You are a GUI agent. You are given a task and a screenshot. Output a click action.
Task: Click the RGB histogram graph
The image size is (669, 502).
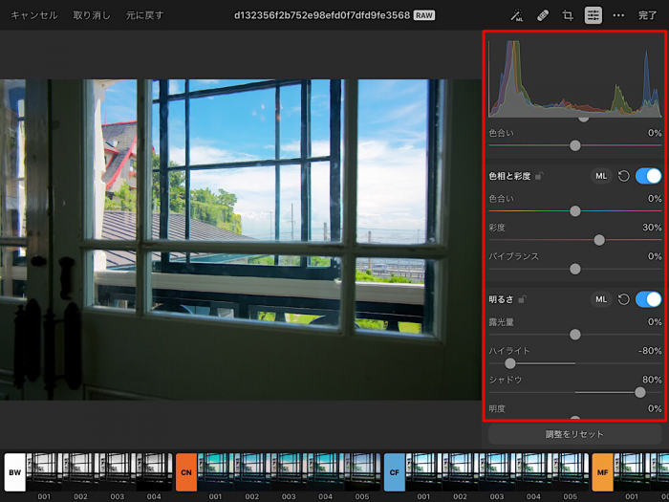point(575,79)
